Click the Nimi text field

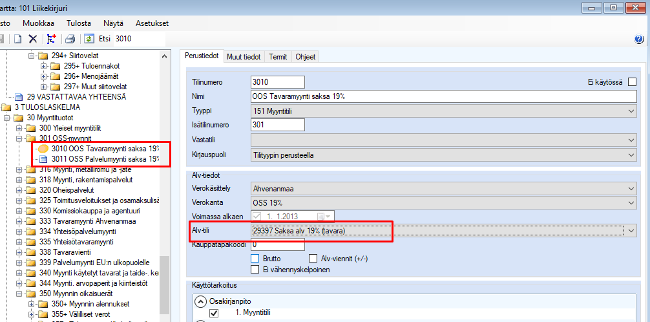(443, 96)
